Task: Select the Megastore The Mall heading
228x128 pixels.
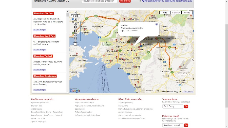Action: point(43,56)
